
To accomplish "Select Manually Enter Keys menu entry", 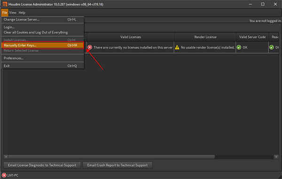I will [43, 45].
